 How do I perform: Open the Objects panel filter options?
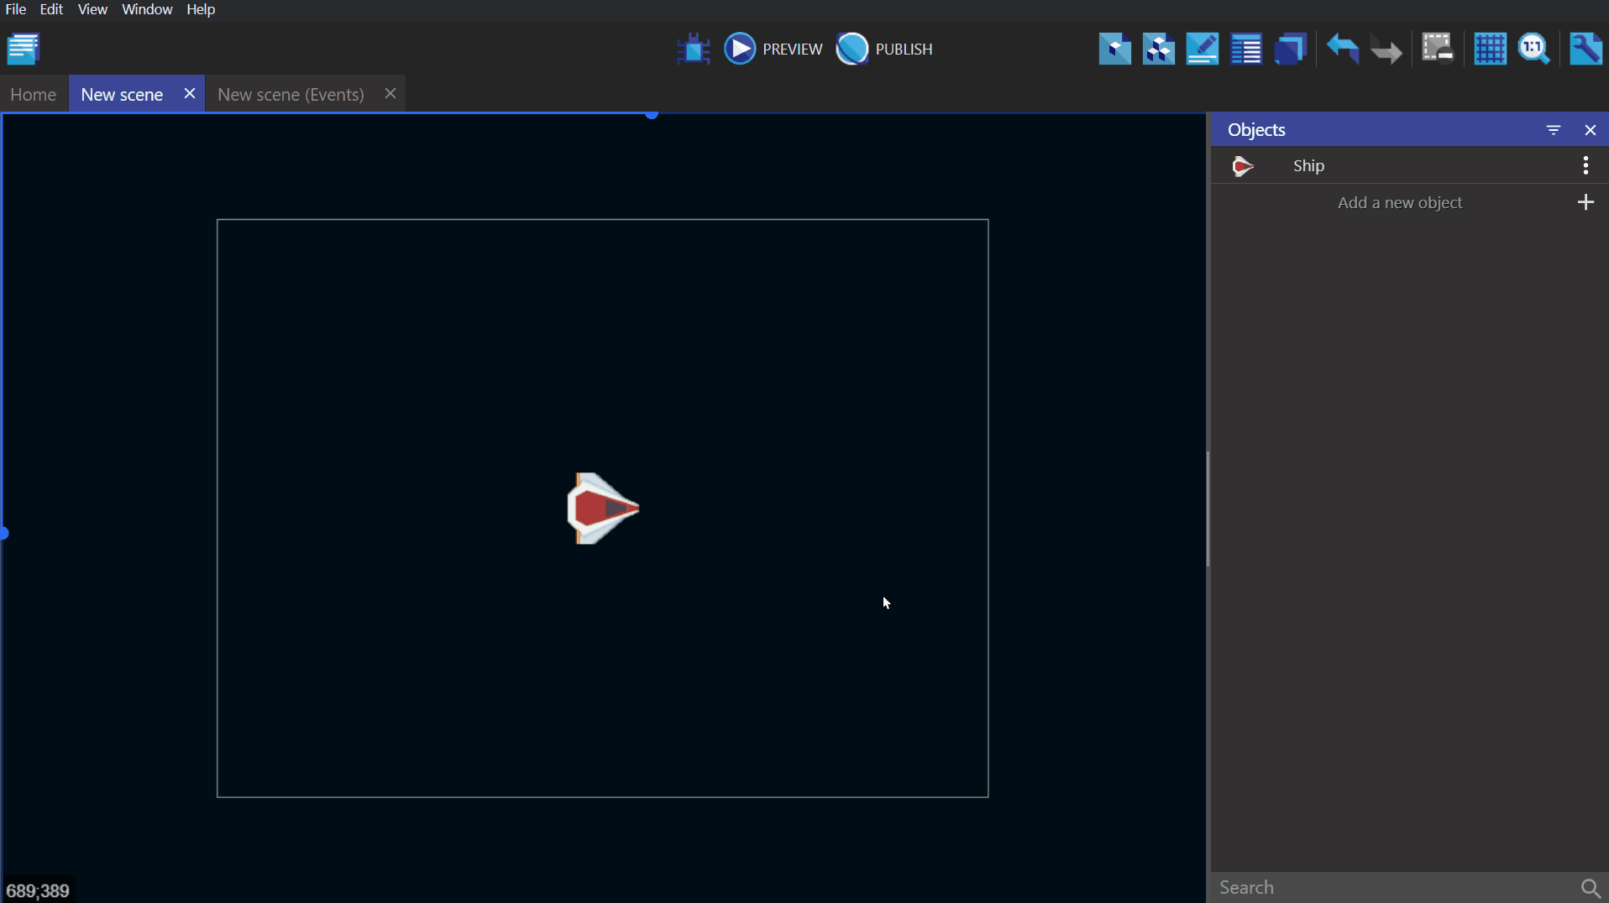click(1554, 130)
